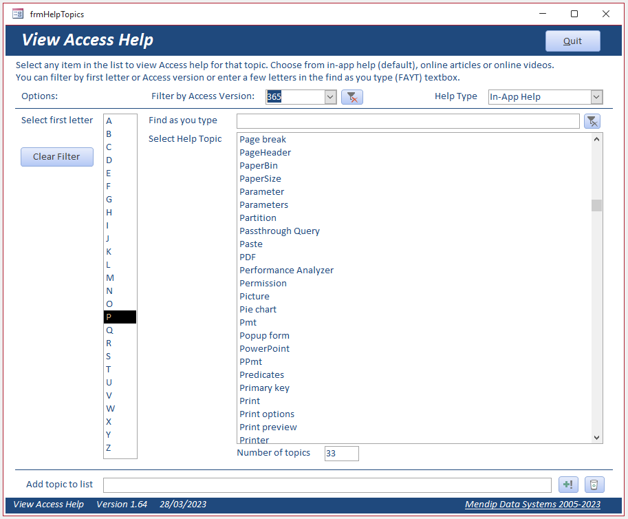Clear the find-as-you-type filter icon
Viewport: 628px width, 519px height.
[592, 121]
